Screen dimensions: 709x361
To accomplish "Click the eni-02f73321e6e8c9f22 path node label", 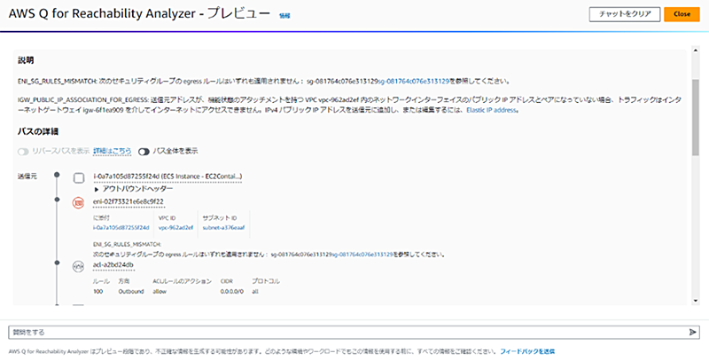I will pos(129,201).
